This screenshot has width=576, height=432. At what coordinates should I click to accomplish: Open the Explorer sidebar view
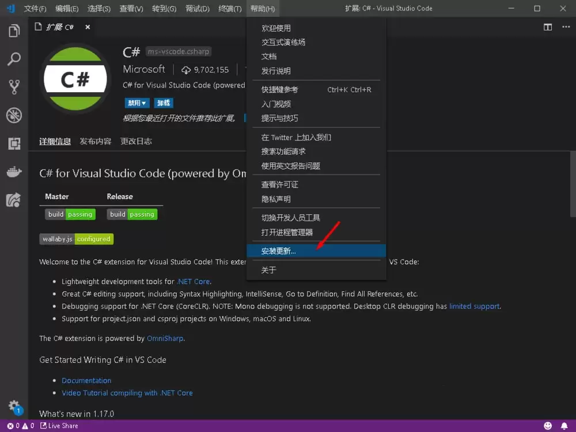tap(14, 31)
